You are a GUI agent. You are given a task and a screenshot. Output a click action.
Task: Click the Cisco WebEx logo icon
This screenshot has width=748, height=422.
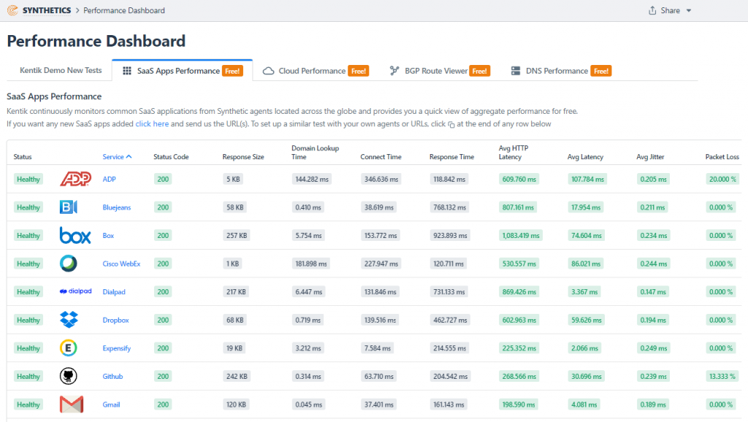click(68, 264)
